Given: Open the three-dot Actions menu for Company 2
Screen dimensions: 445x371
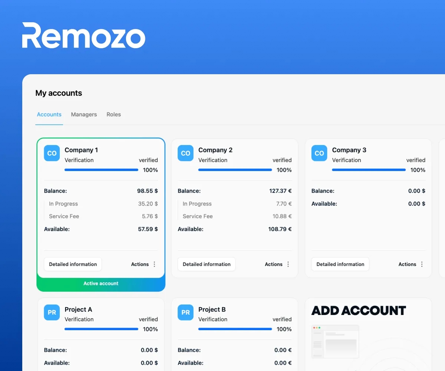Looking at the screenshot, I should click(x=288, y=264).
